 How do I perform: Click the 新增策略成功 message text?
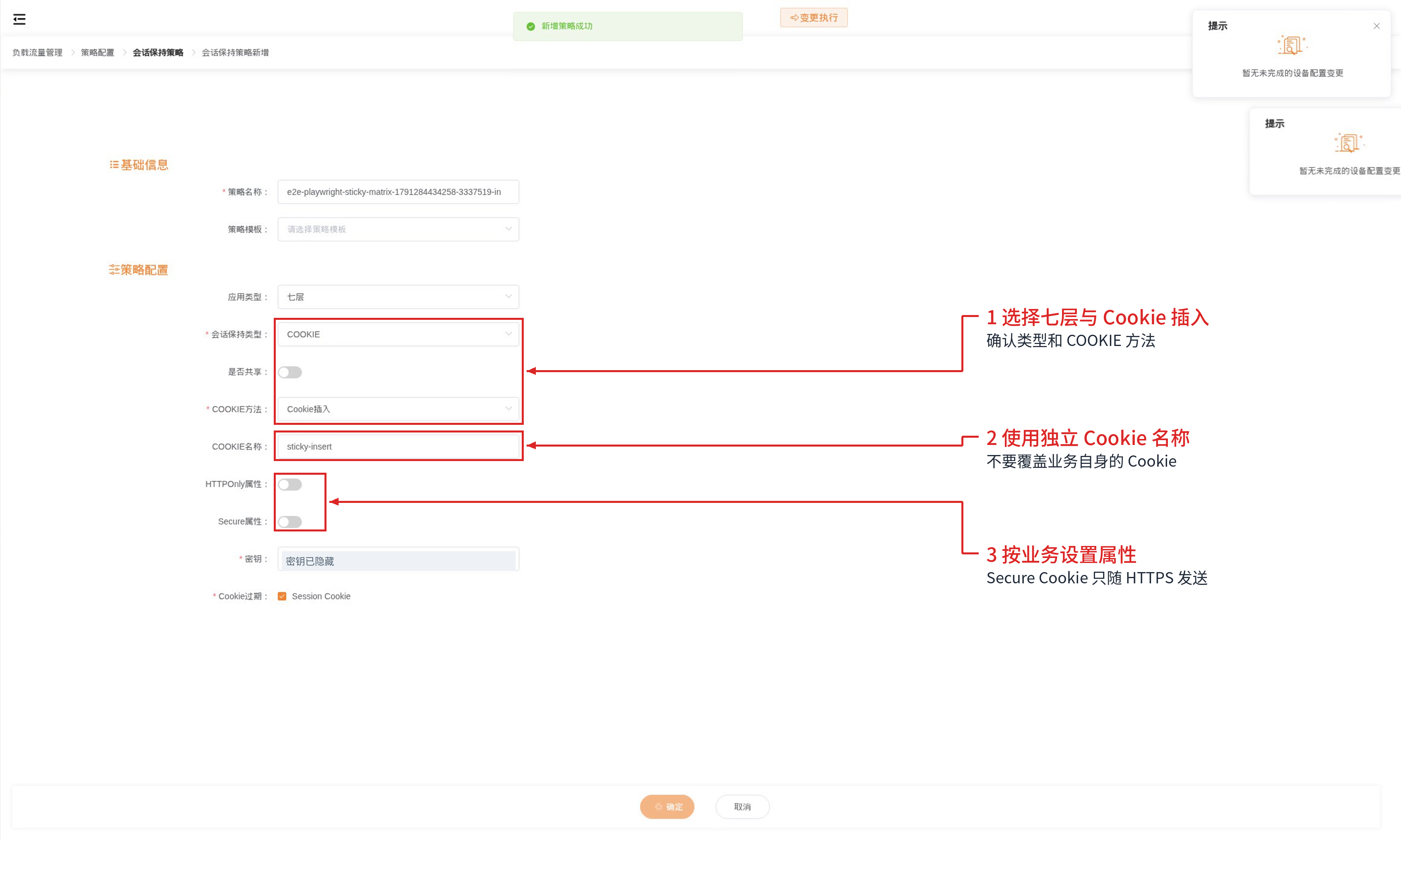click(566, 27)
